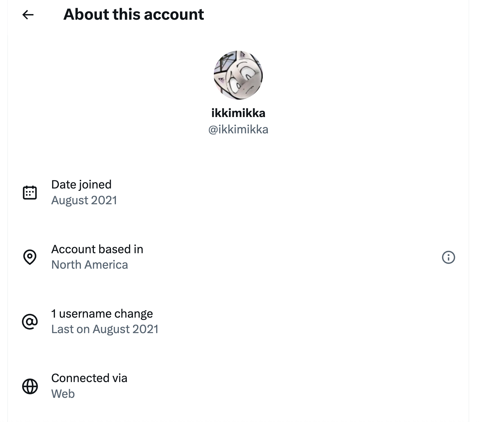Viewport: 482px width, 422px height.
Task: Open the account location info icon
Action: click(x=448, y=257)
